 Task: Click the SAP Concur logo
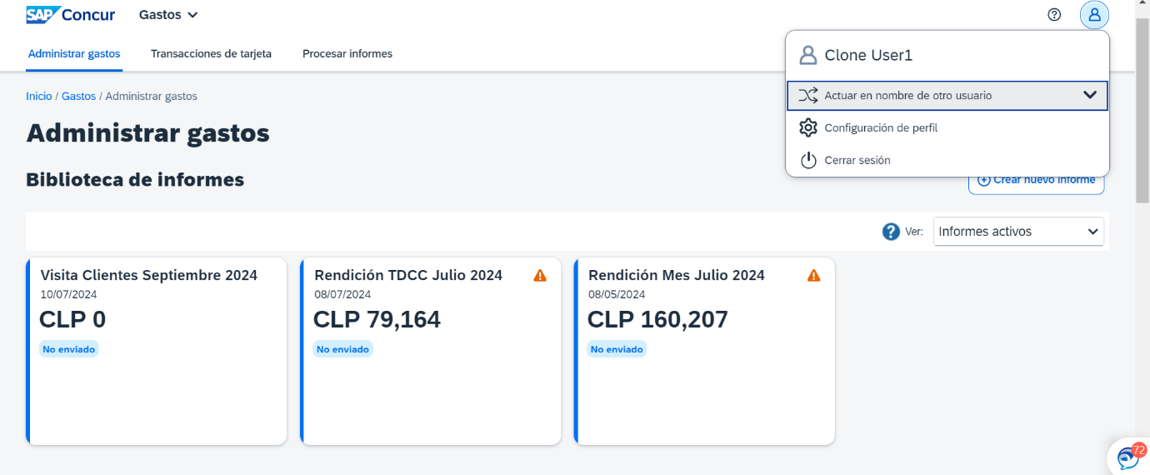[x=71, y=15]
